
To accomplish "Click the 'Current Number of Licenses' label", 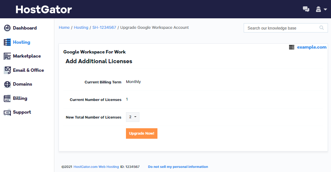I will pos(96,99).
